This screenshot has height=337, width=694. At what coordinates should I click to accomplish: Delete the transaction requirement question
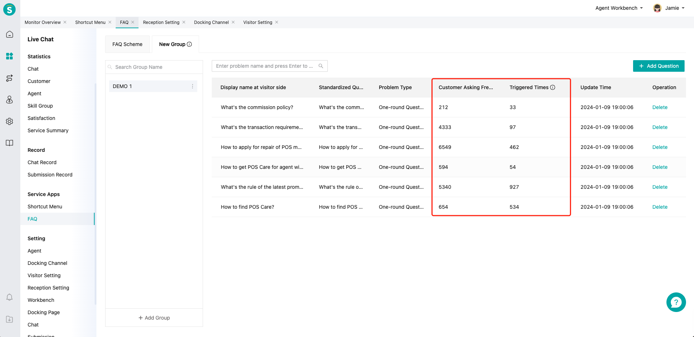[x=660, y=127]
